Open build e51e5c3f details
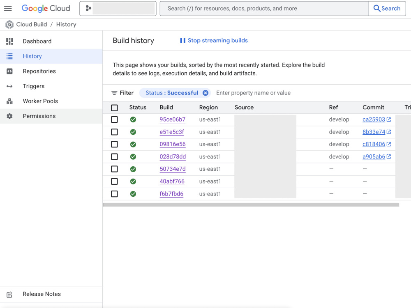The width and height of the screenshot is (411, 308). (x=172, y=132)
